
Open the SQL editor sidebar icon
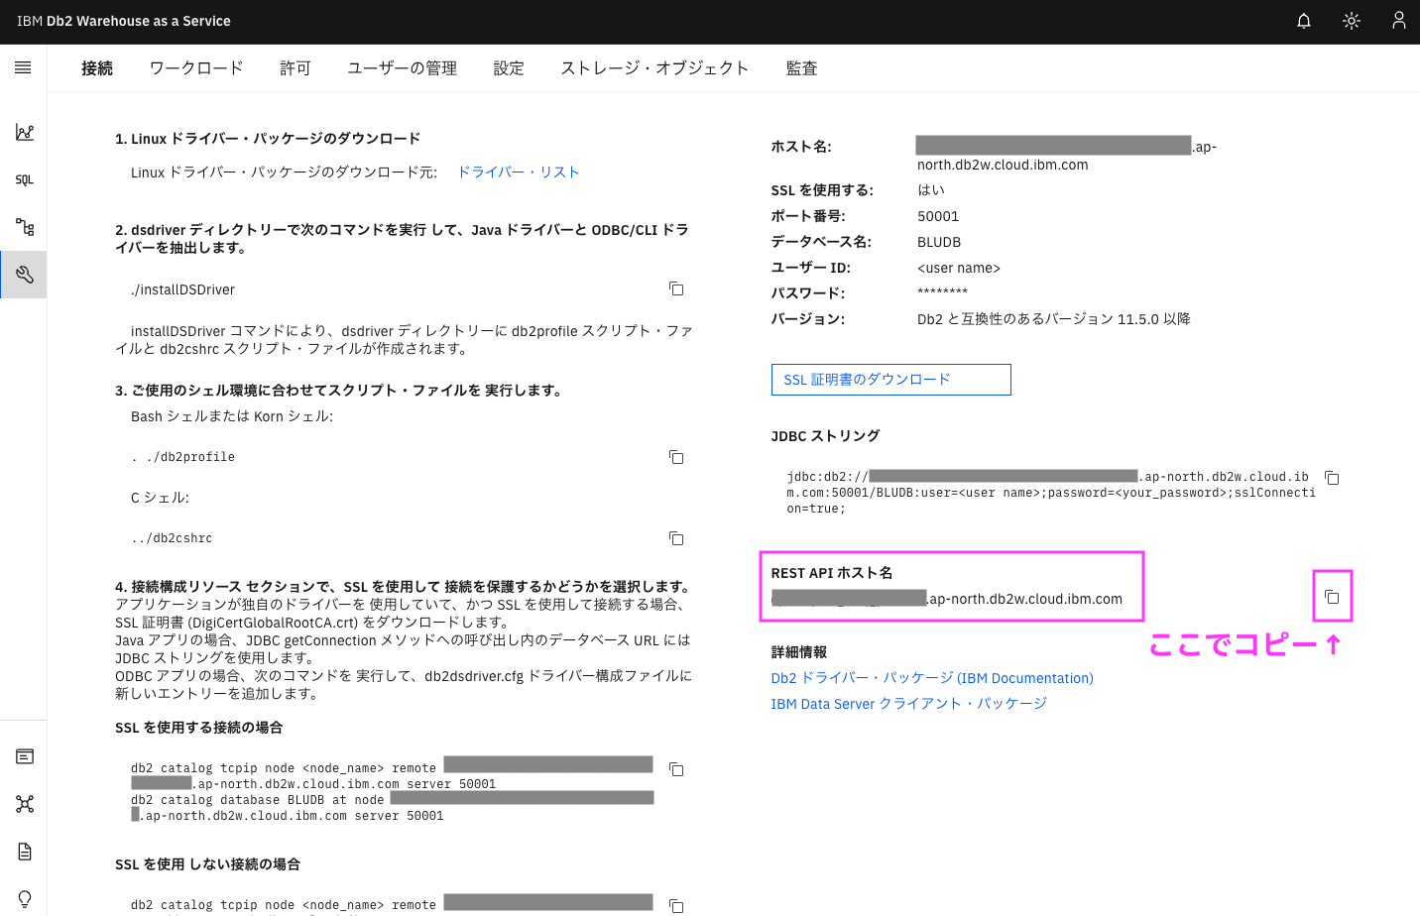(25, 179)
